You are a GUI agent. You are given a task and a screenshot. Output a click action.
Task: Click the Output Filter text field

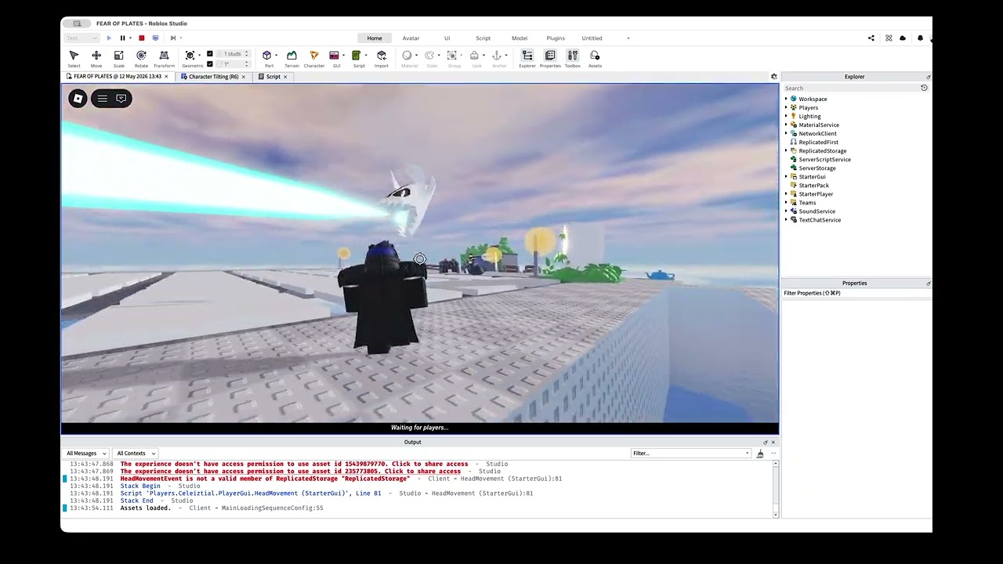(687, 453)
